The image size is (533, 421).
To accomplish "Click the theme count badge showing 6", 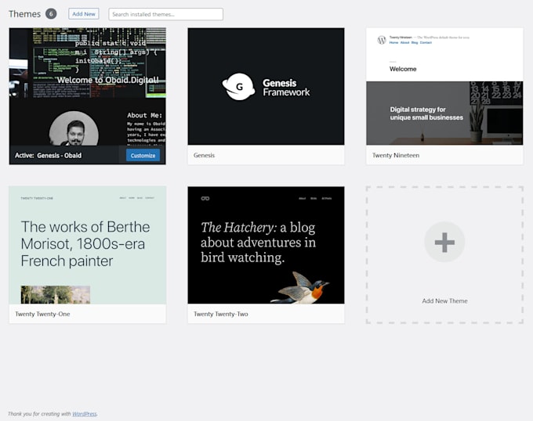I will tap(51, 14).
